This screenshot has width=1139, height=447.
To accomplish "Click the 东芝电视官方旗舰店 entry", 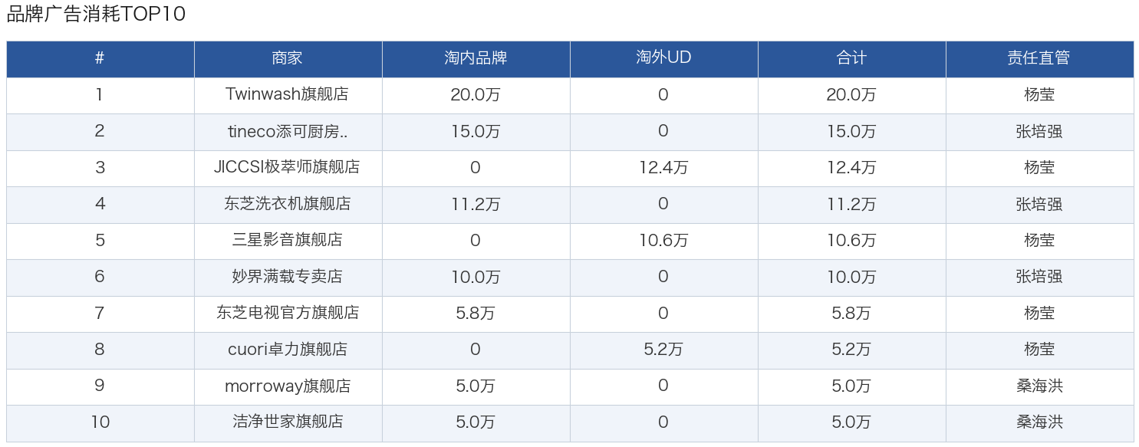I will coord(288,313).
